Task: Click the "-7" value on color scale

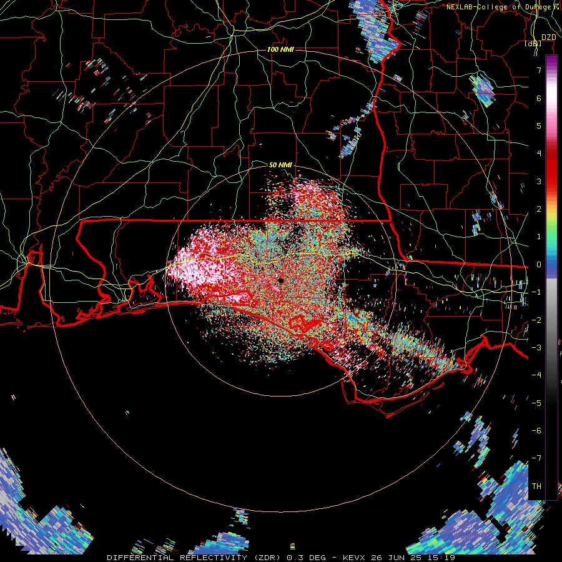Action: click(x=536, y=458)
